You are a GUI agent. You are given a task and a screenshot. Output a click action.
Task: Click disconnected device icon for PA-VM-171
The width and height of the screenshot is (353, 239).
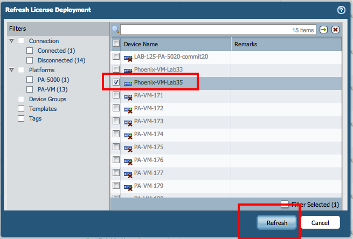coord(128,97)
